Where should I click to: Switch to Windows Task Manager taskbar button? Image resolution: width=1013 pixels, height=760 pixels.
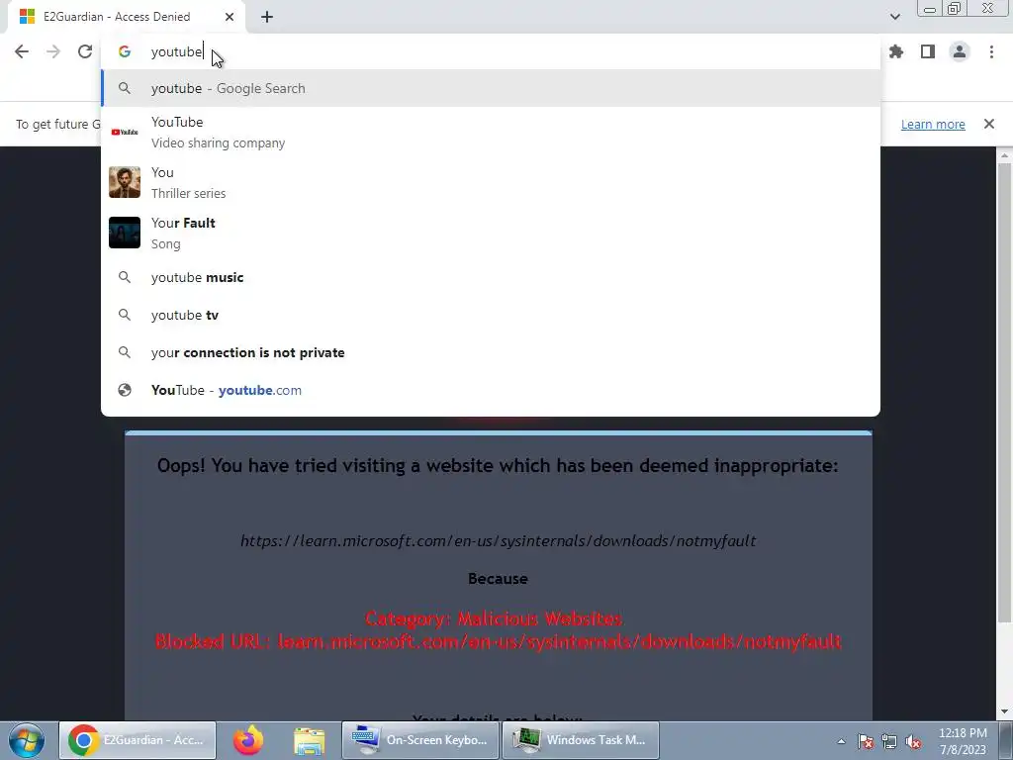pos(580,740)
